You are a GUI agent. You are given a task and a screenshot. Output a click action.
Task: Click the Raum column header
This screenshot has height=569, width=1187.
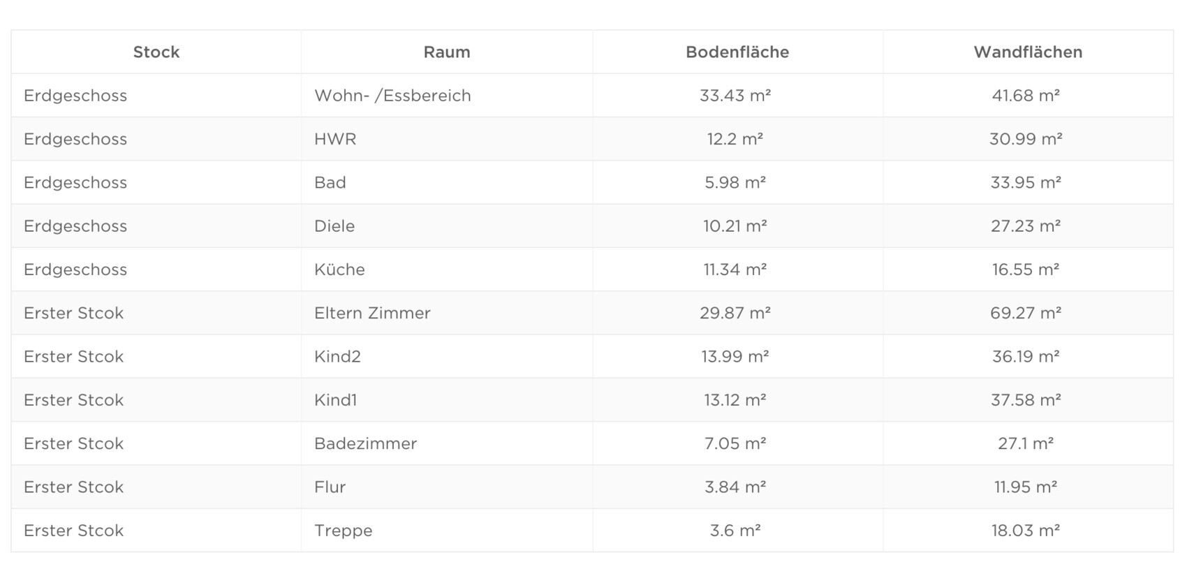point(447,52)
